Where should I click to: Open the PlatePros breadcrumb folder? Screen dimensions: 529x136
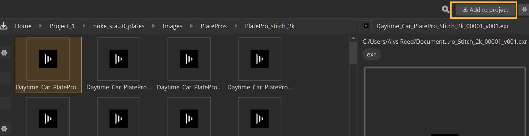(214, 26)
